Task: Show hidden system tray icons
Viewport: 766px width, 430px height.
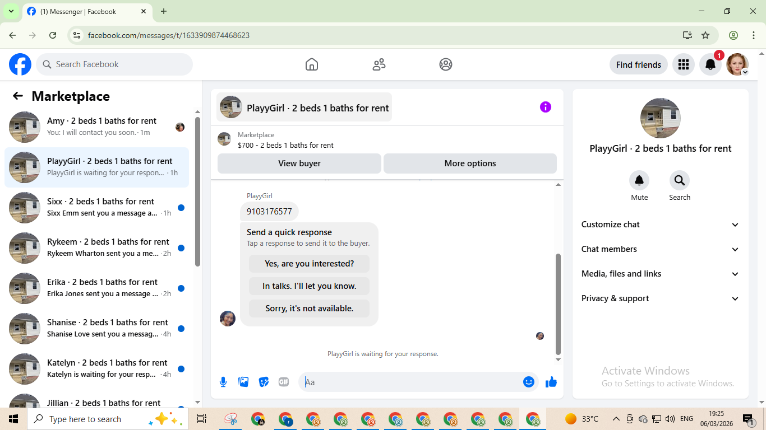Action: (616, 419)
